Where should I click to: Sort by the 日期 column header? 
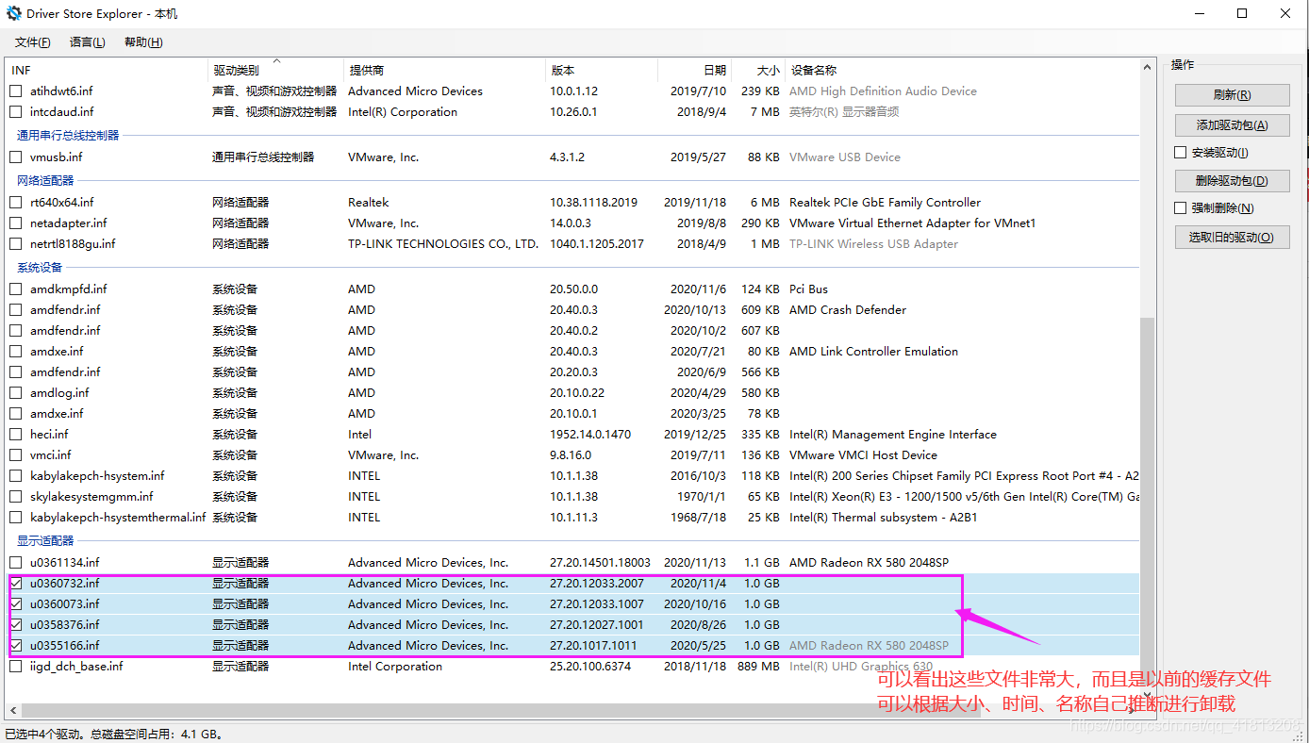694,71
